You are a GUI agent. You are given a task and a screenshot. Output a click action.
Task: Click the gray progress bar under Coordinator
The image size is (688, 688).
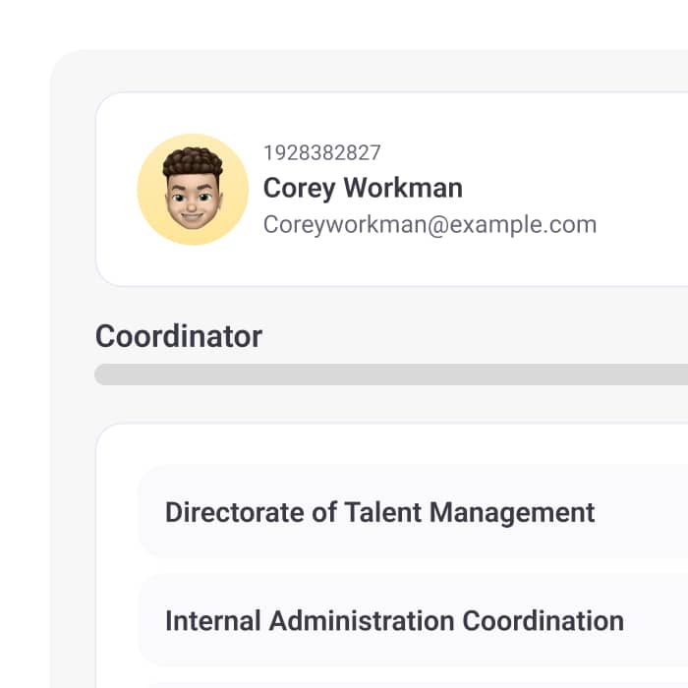[x=391, y=374]
